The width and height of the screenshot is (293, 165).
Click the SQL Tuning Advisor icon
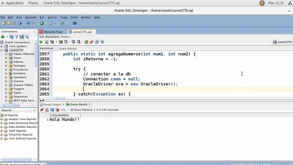(x=66, y=42)
